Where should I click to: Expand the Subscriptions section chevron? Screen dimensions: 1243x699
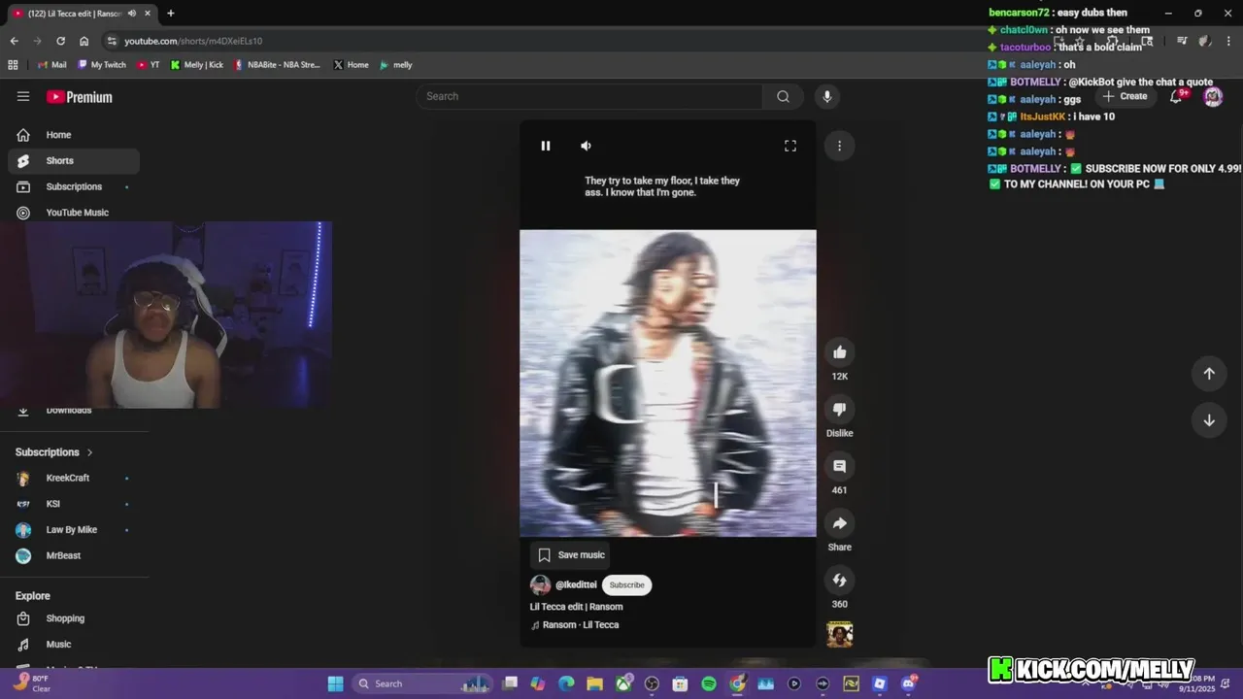90,452
